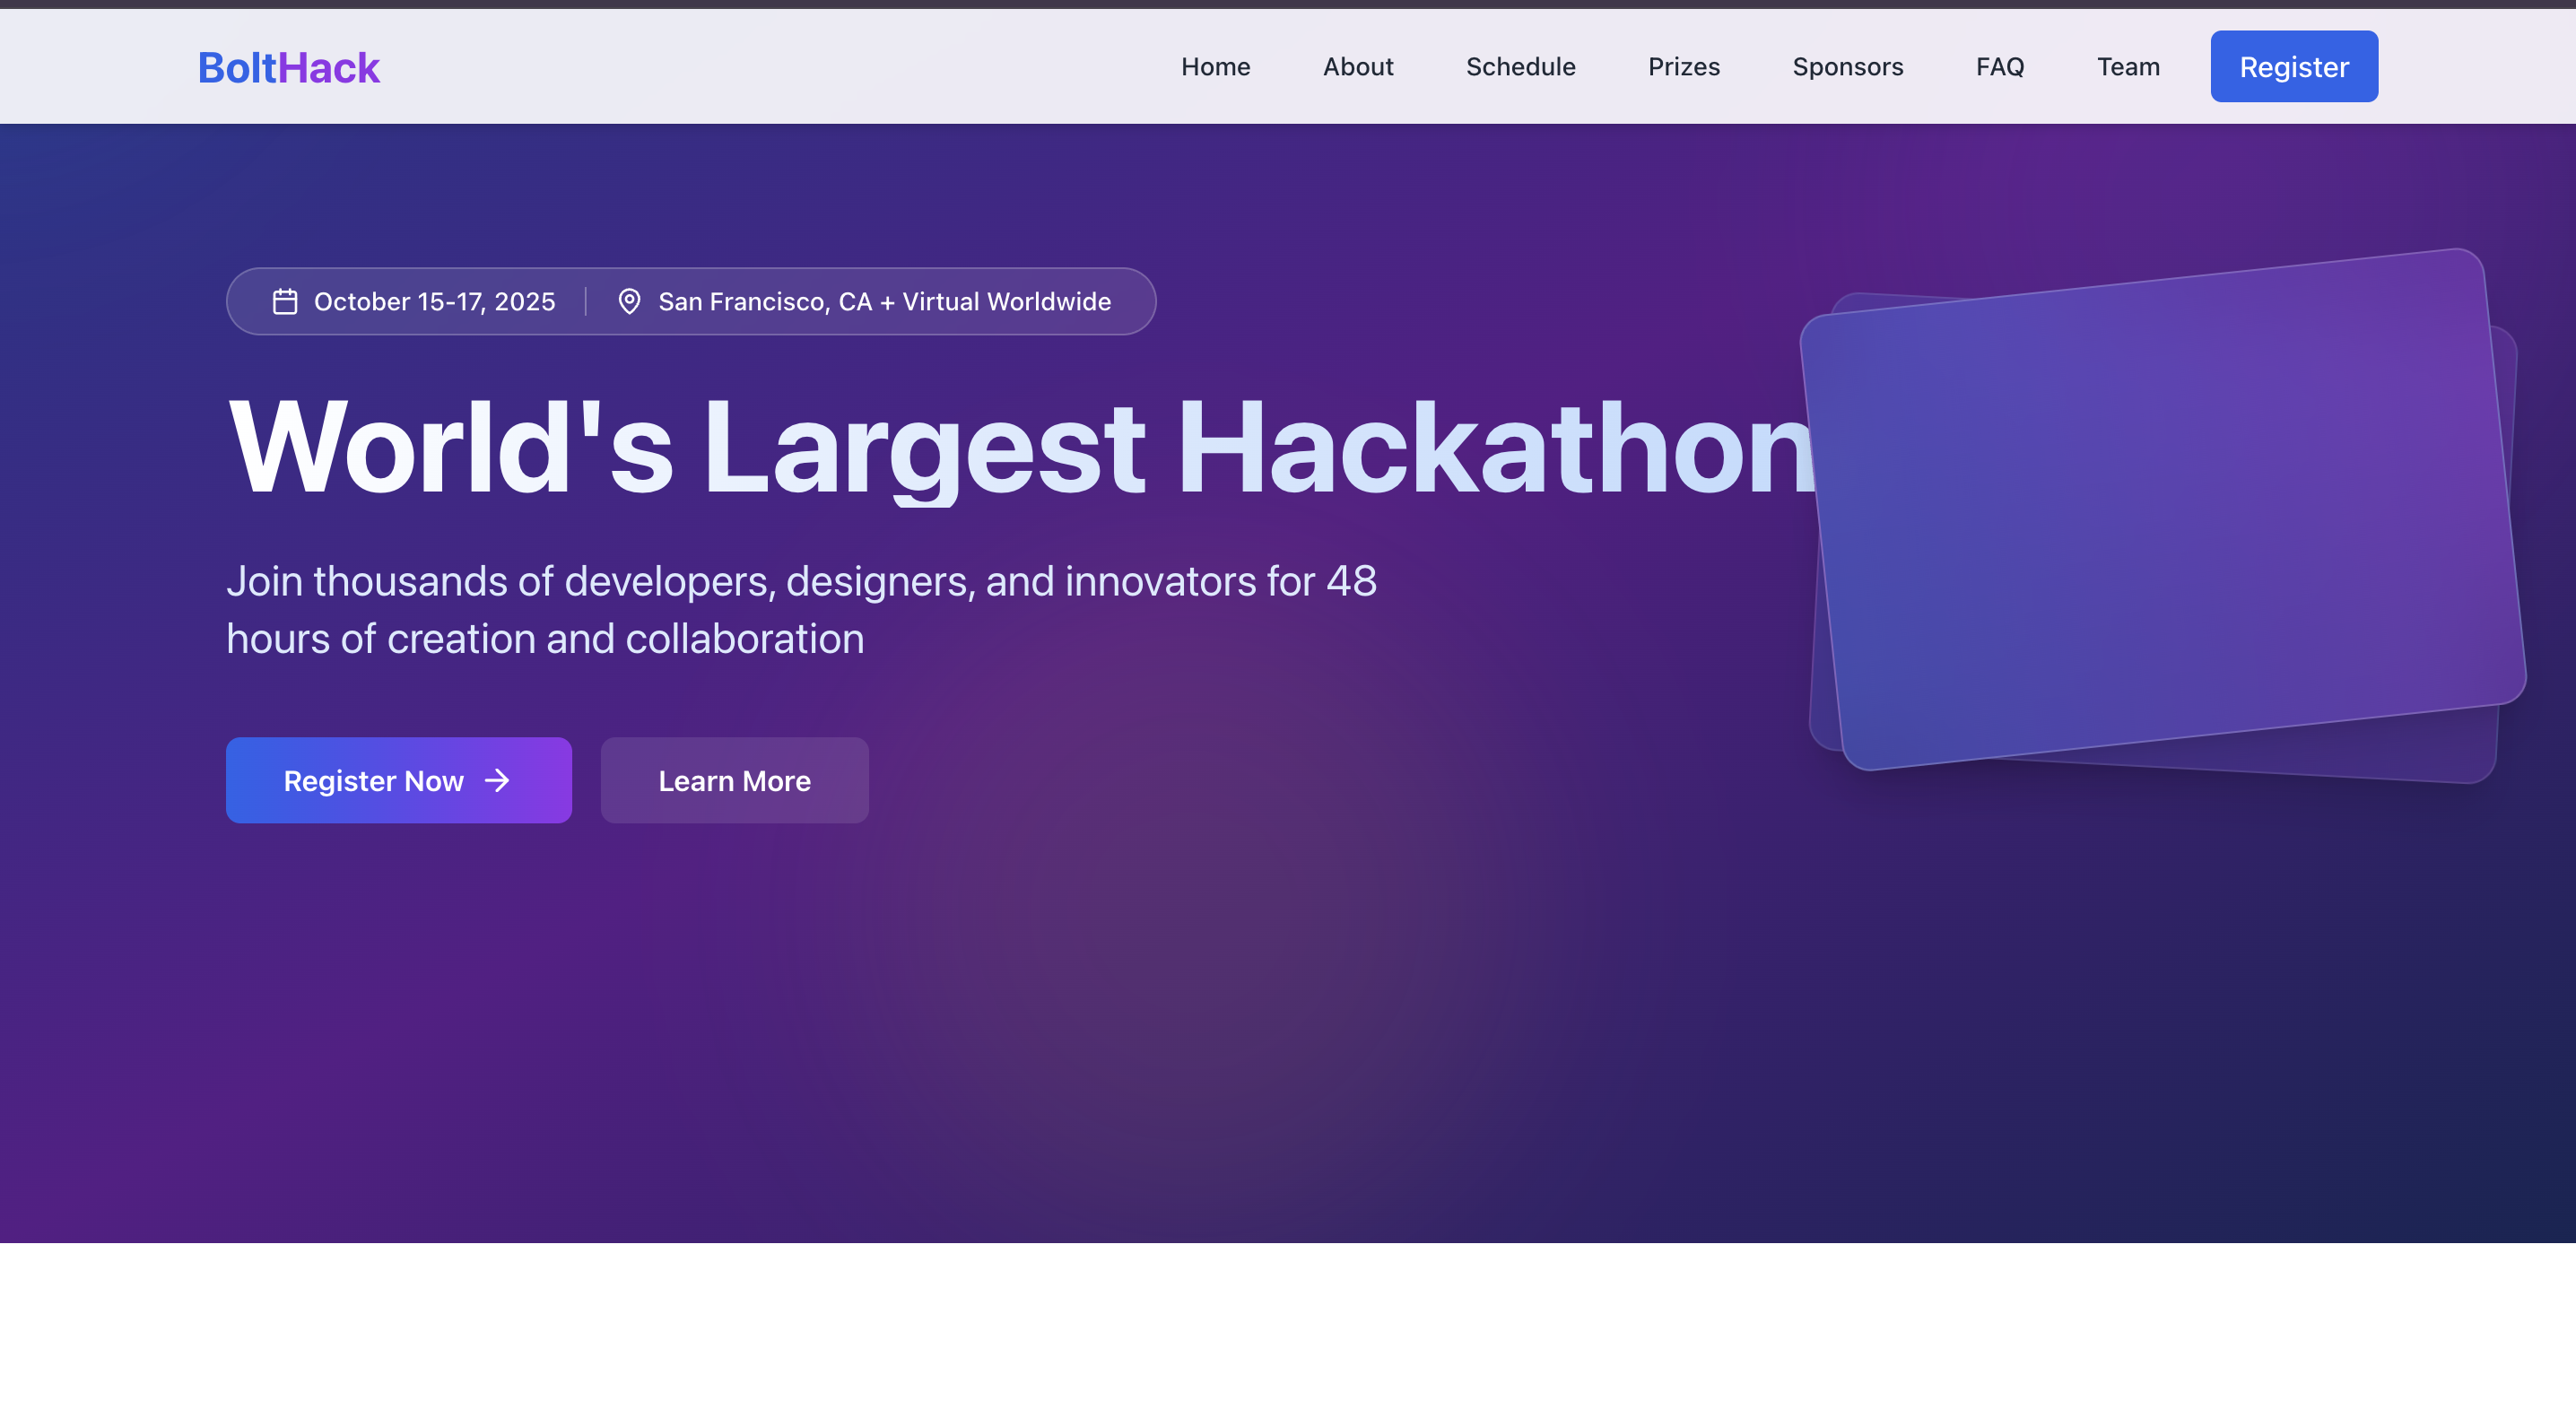Click the location pin icon
2576x1401 pixels.
tap(629, 301)
